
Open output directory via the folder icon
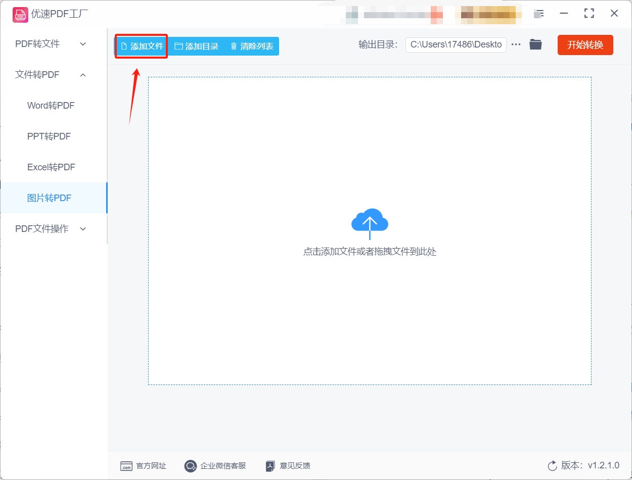(536, 44)
